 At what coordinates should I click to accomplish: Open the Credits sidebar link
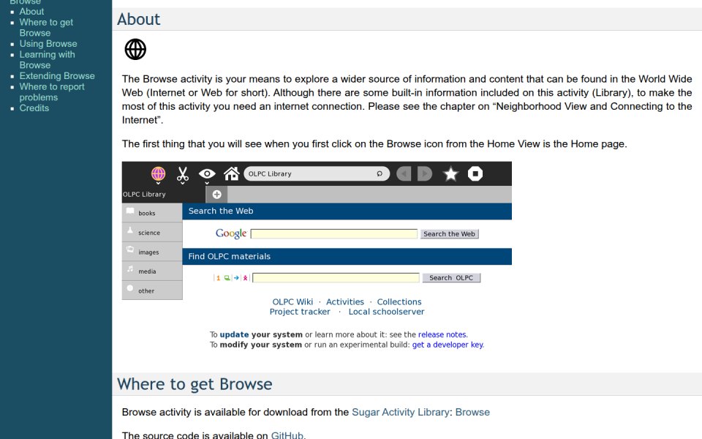[x=34, y=108]
